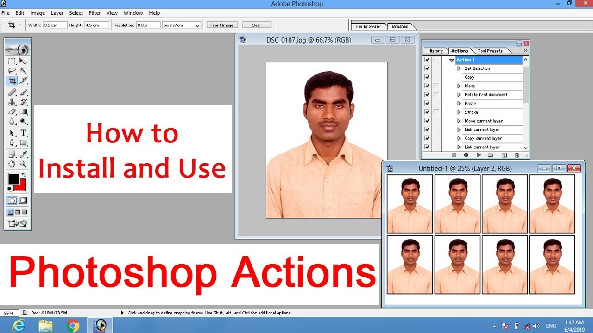Select the Pen tool
This screenshot has height=333, width=593.
[x=12, y=143]
